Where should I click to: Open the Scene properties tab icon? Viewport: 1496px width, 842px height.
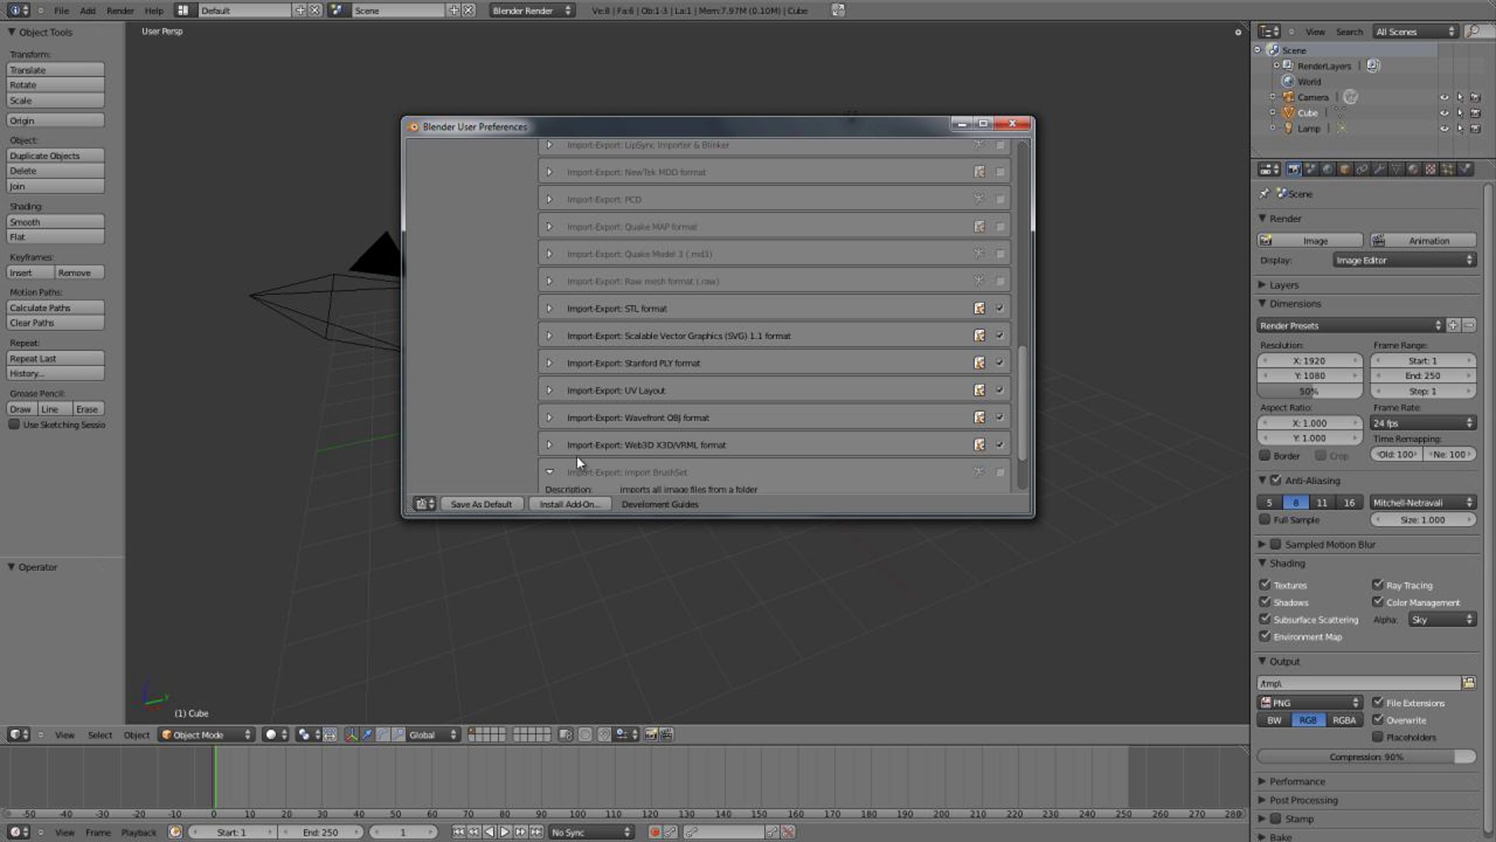click(1311, 170)
